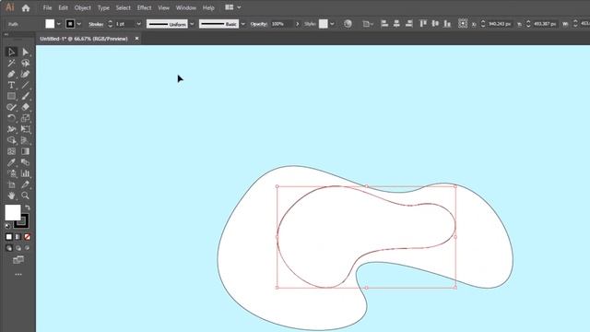
Task: Select the Line Segment tool
Action: pos(25,85)
